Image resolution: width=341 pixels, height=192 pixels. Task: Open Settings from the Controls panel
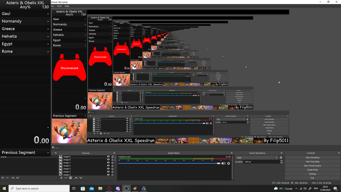(312, 174)
